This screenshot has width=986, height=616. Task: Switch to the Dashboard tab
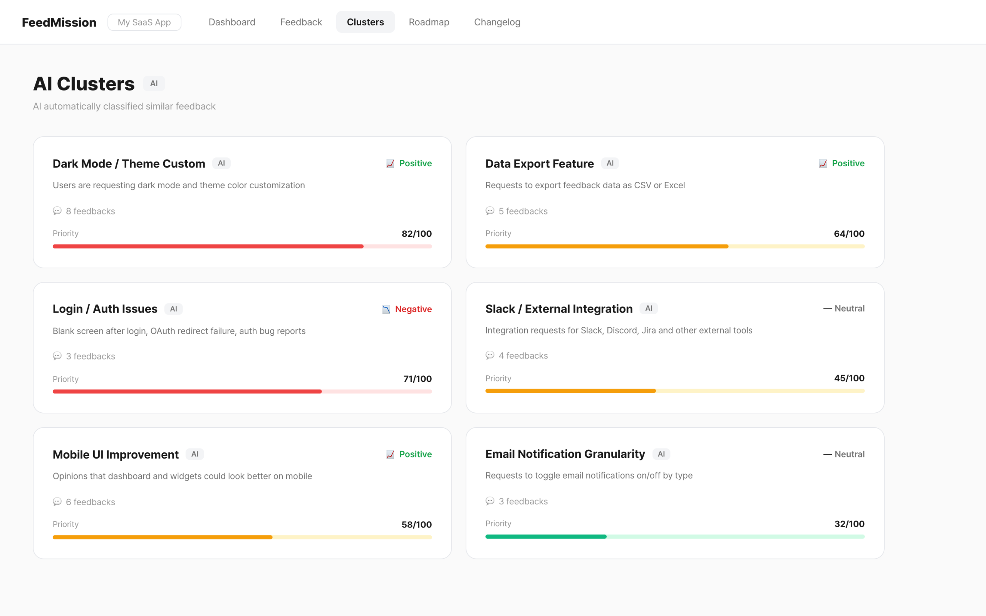point(232,22)
